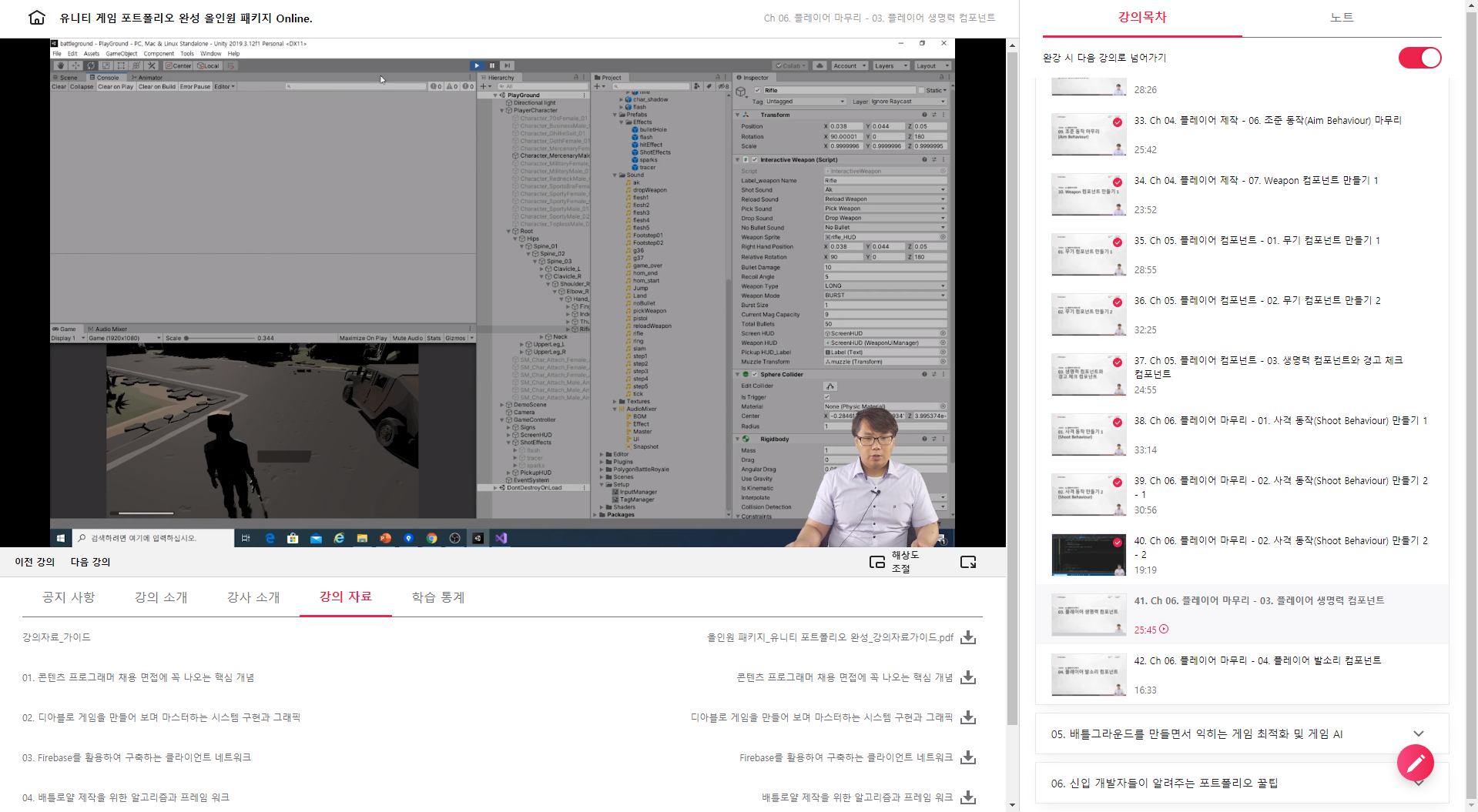Click the 강의자료_가이드 row label
Screen dimensions: 1478x812
coord(56,637)
